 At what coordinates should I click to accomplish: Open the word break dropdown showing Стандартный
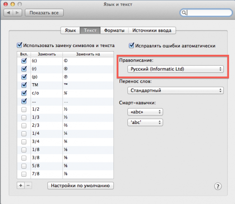click(175, 90)
